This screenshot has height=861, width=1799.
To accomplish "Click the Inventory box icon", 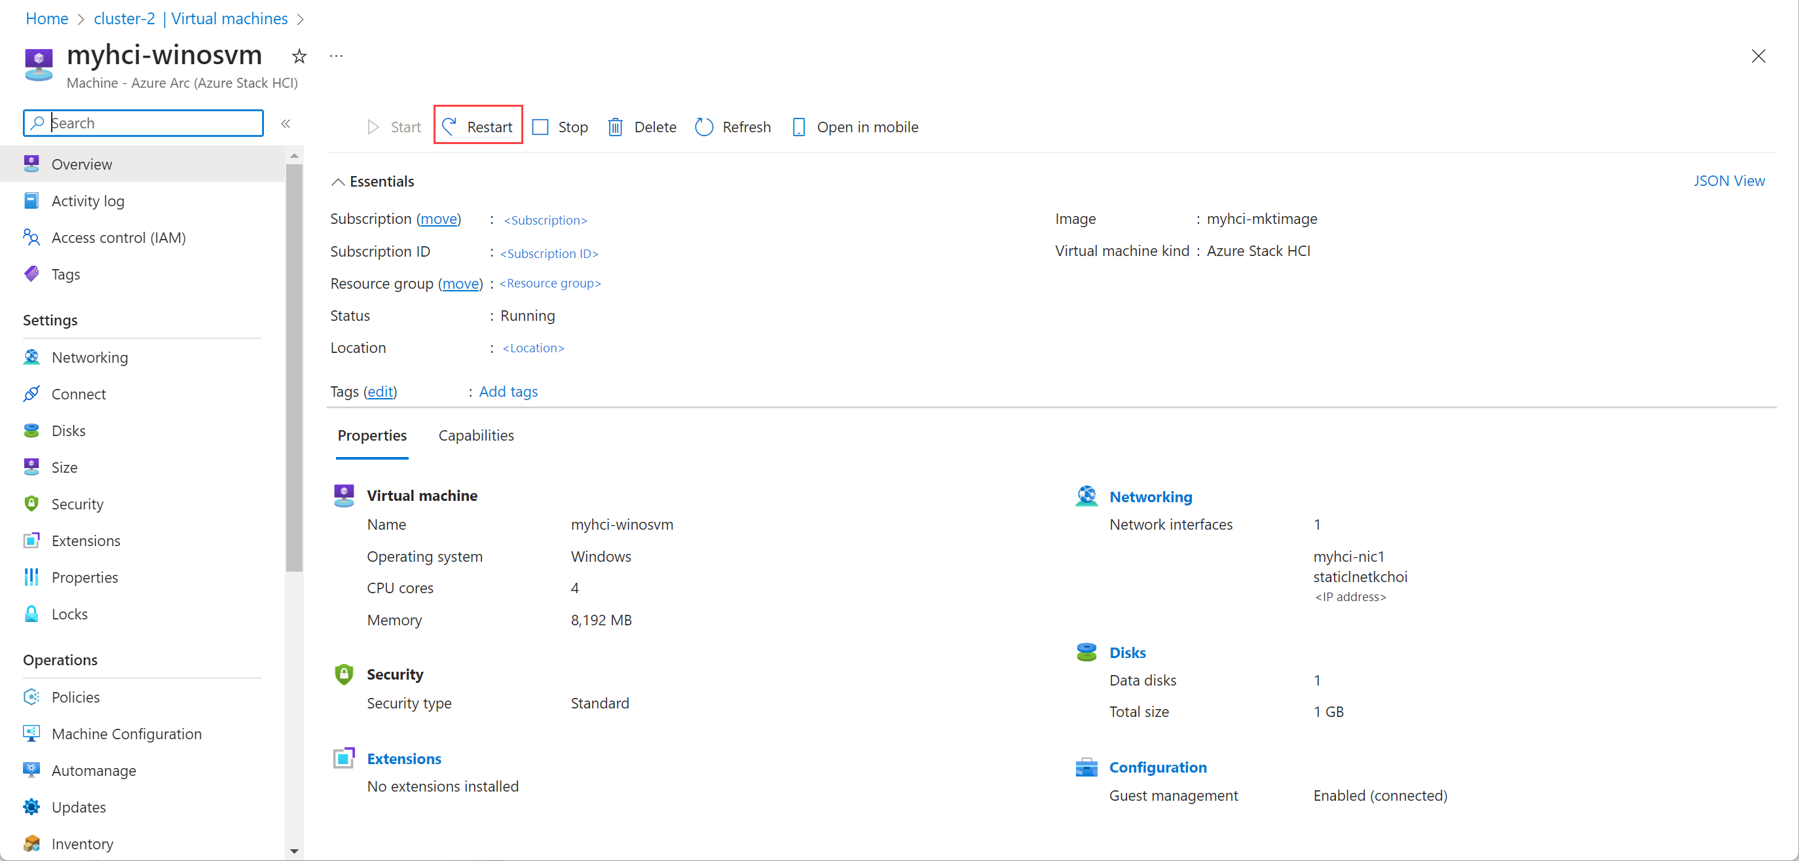I will (x=31, y=843).
